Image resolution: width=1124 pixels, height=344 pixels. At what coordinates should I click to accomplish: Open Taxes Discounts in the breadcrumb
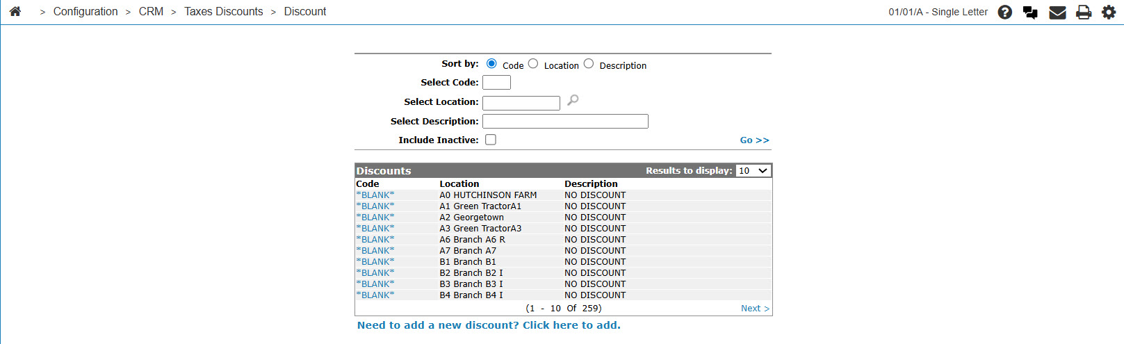tap(224, 12)
